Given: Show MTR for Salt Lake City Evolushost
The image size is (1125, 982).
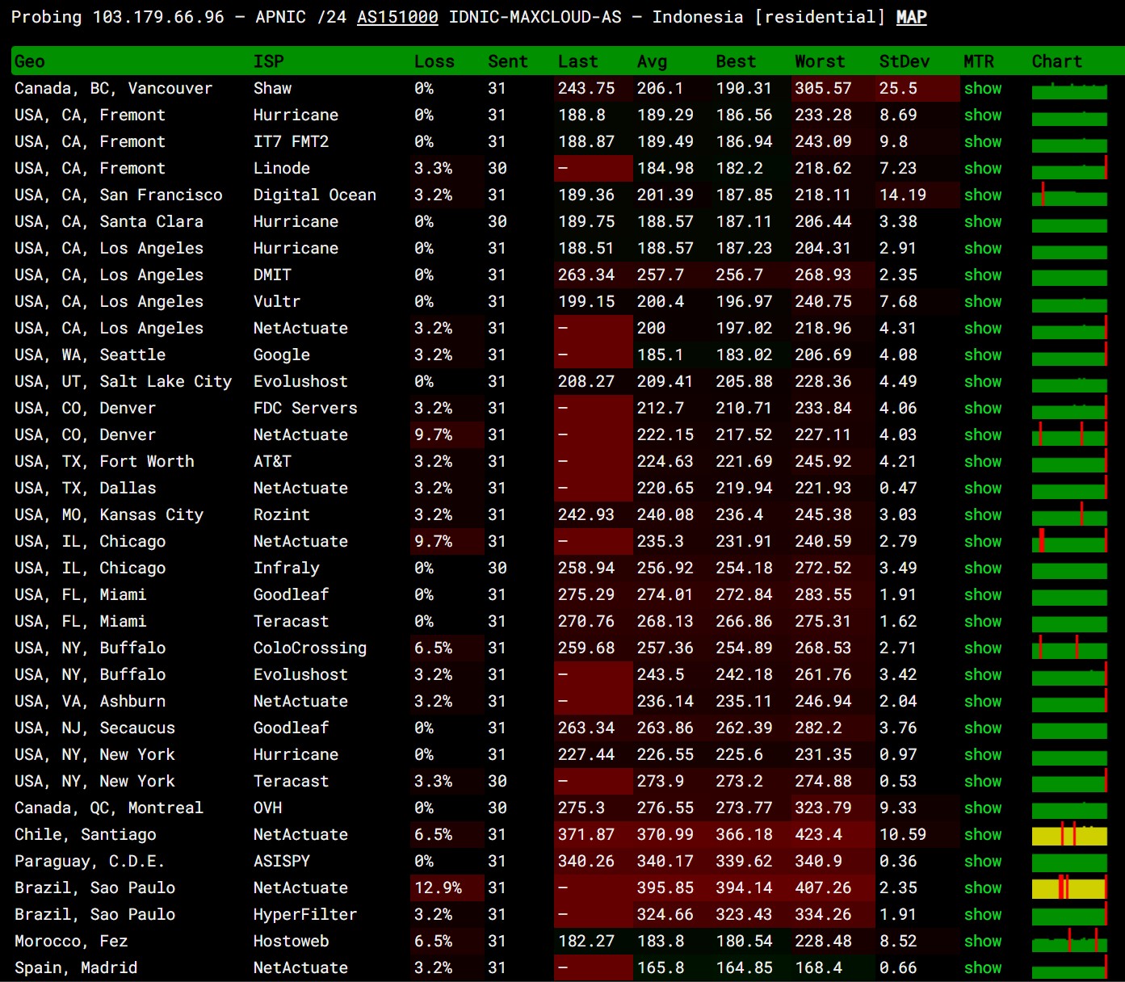Looking at the screenshot, I should coord(982,381).
